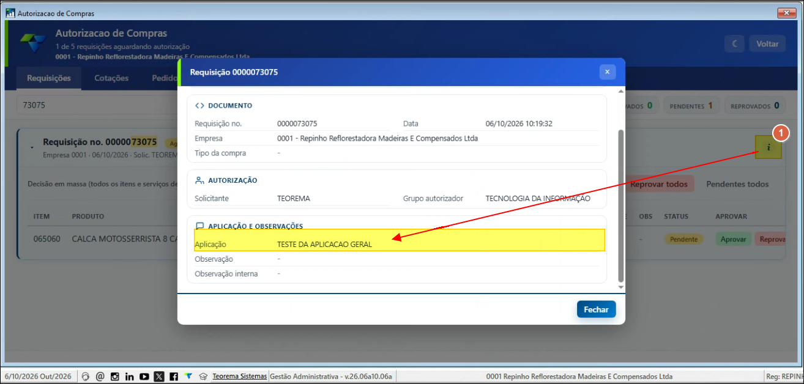
Task: Click the Pendentes todos option
Action: (737, 184)
